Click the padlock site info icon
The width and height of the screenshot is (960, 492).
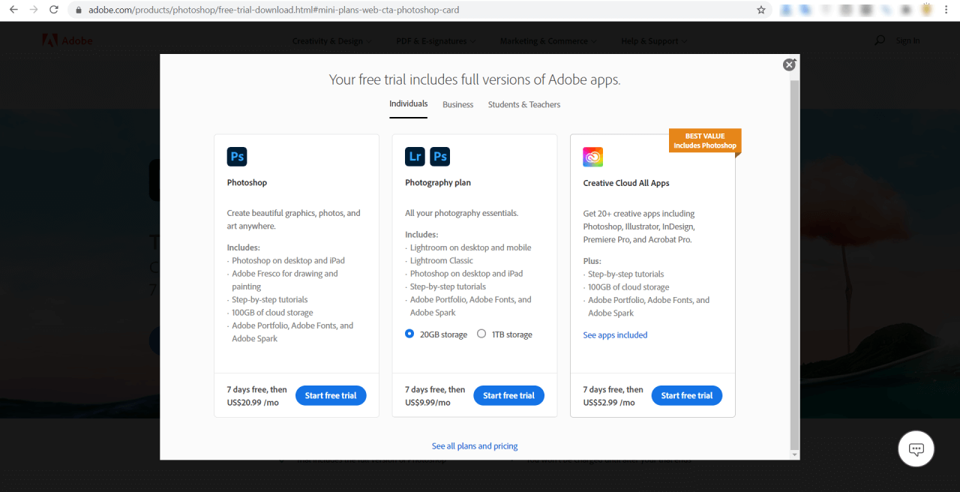point(79,10)
